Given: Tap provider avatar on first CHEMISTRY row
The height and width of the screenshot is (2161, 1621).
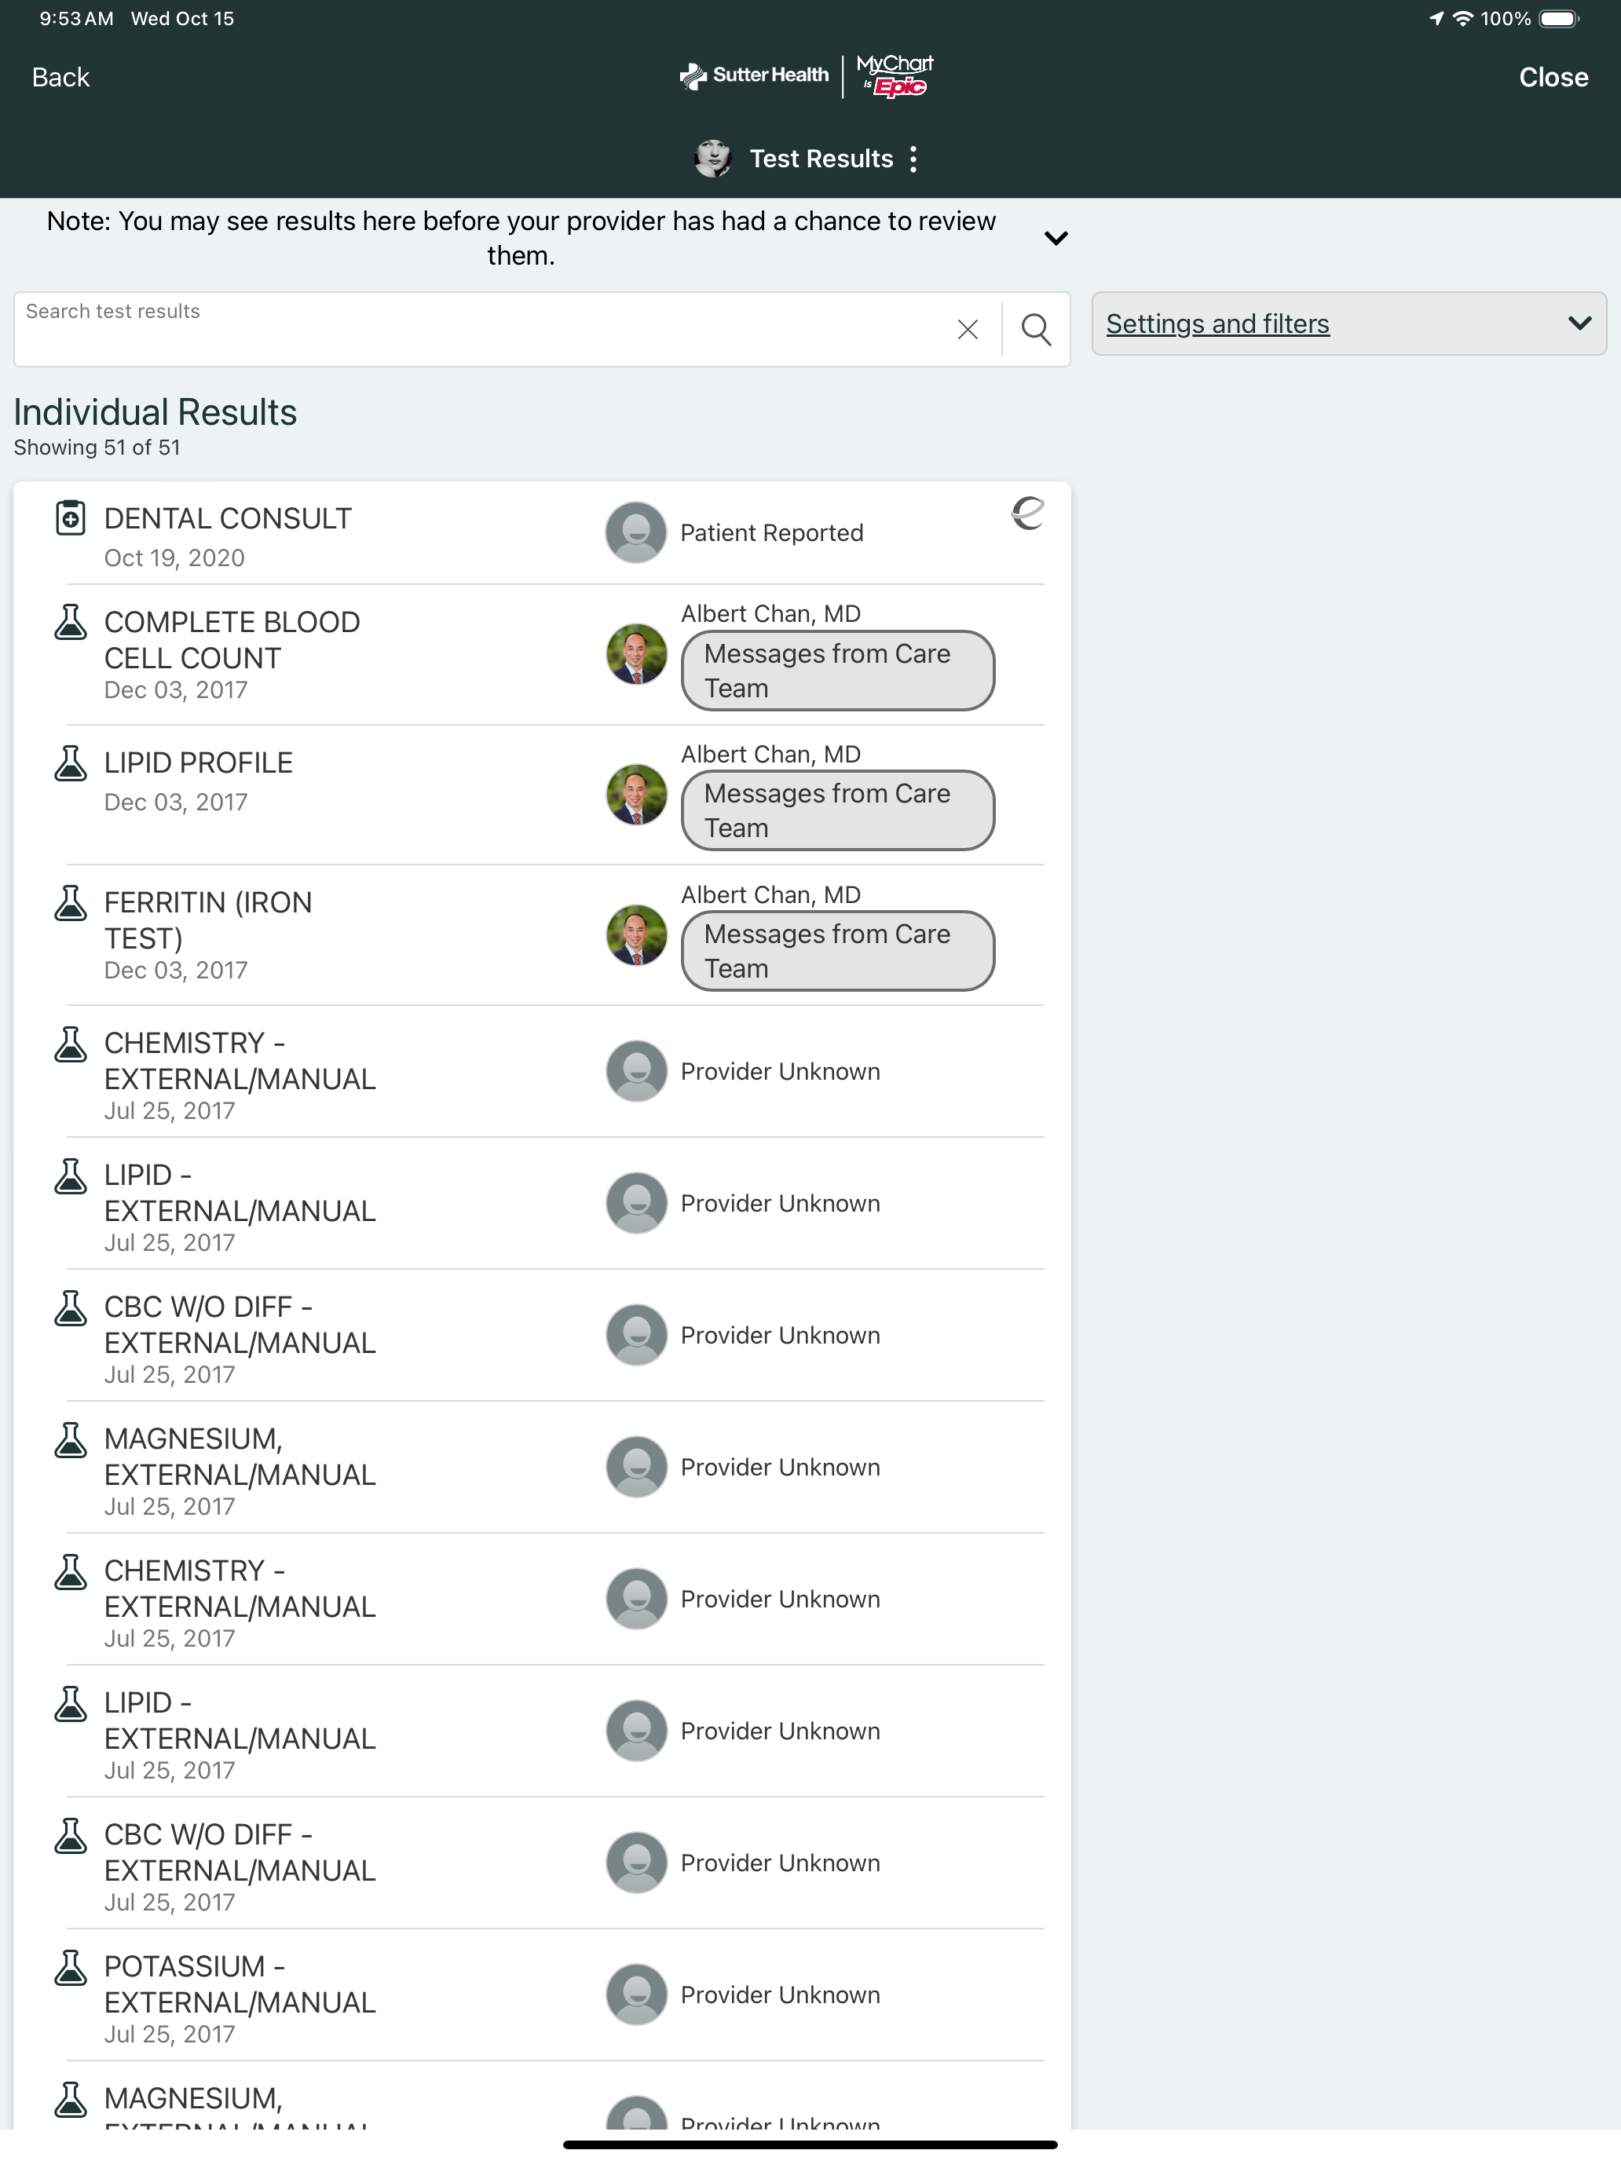Looking at the screenshot, I should tap(636, 1072).
